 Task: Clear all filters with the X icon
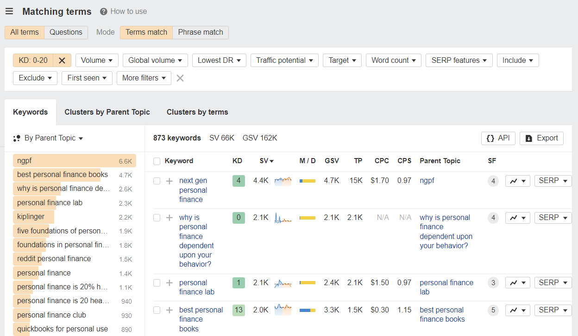click(180, 78)
